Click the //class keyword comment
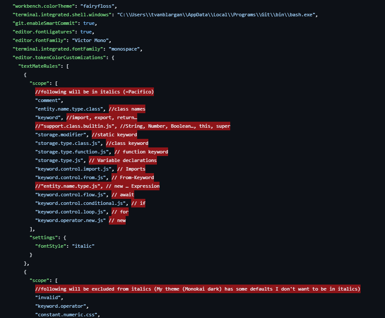The width and height of the screenshot is (385, 318). [x=127, y=143]
